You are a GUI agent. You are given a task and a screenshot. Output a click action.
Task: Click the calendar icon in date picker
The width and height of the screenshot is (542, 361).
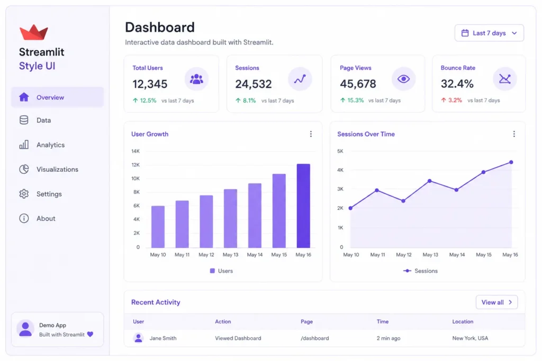click(465, 33)
